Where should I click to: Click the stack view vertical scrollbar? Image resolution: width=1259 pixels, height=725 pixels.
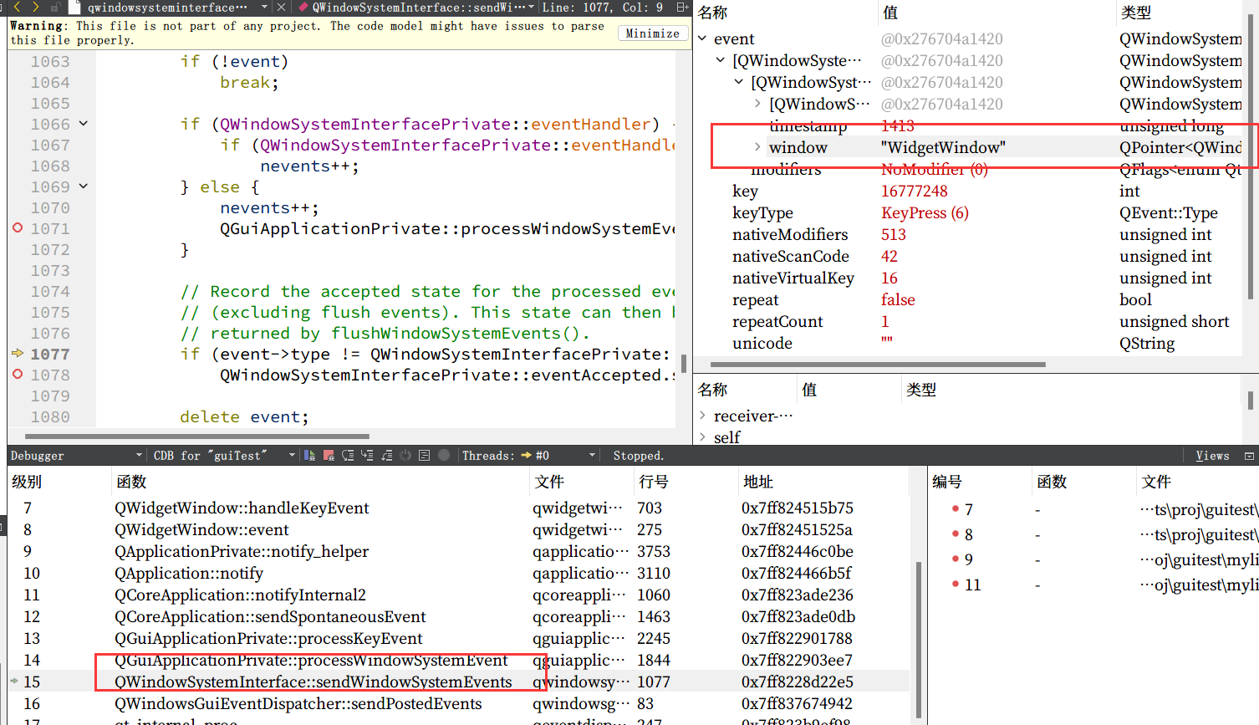(919, 640)
